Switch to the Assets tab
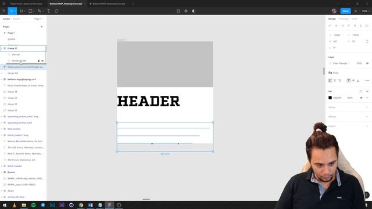372x209 pixels. coord(16,19)
